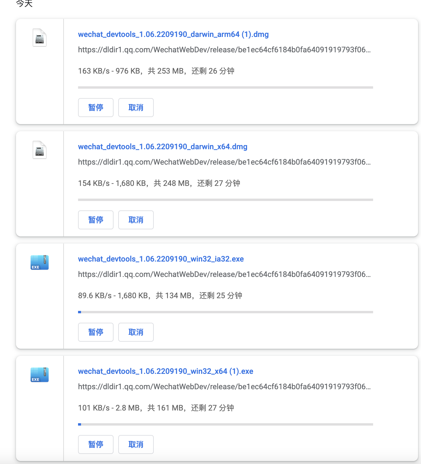The image size is (421, 464).
Task: Open the darwin_x64.dmg file link
Action: pyautogui.click(x=163, y=147)
